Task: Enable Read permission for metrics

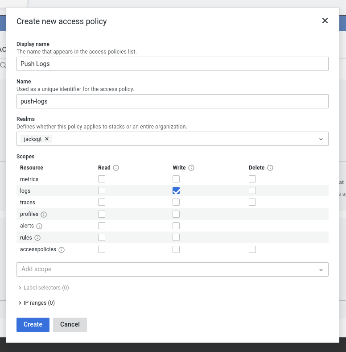Action: [x=102, y=179]
